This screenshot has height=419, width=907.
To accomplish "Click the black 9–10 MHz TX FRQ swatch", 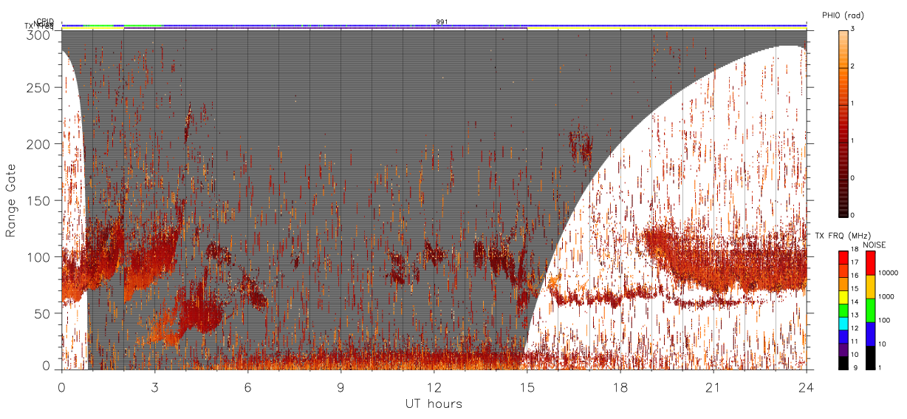I will (843, 363).
